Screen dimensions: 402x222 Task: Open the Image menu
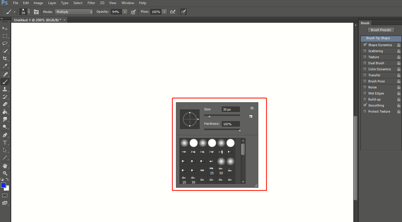[38, 3]
